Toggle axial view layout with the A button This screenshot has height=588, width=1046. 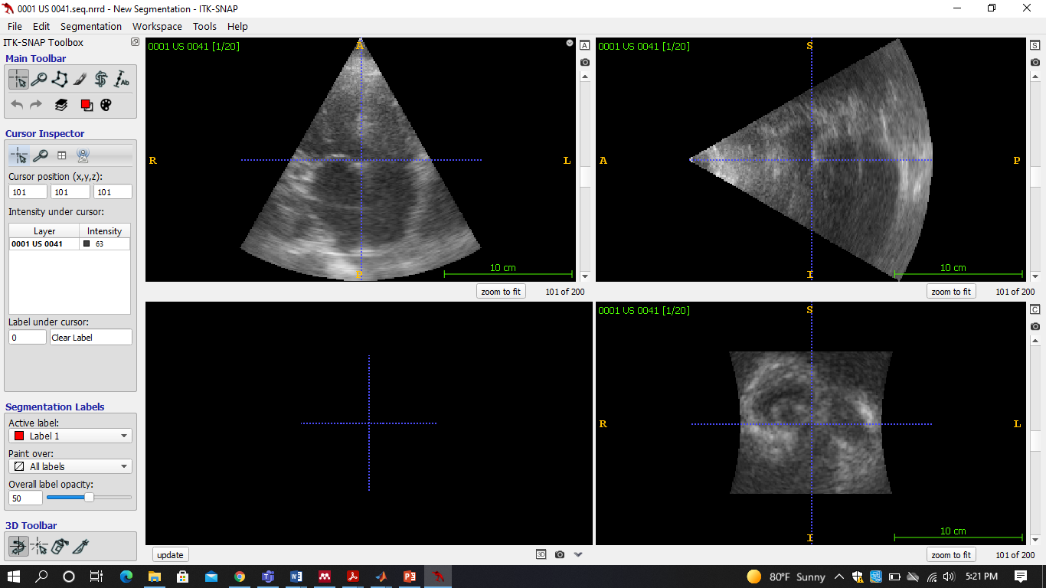[585, 46]
